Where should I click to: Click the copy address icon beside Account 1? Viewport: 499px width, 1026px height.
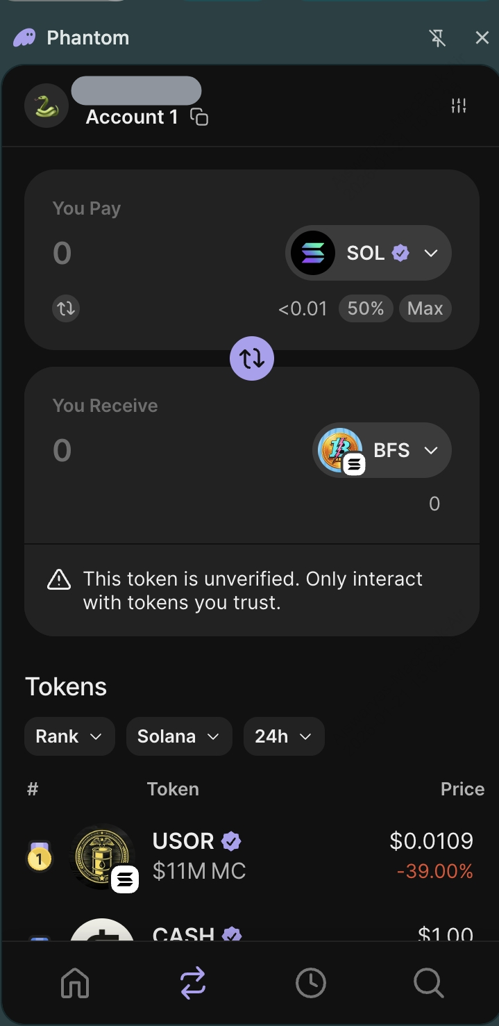[x=199, y=117]
